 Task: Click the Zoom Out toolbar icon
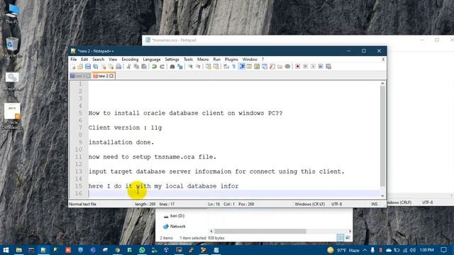(198, 67)
